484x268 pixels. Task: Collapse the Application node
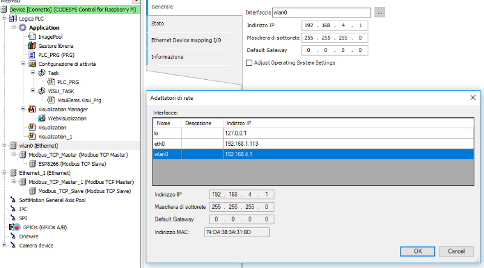tap(13, 27)
